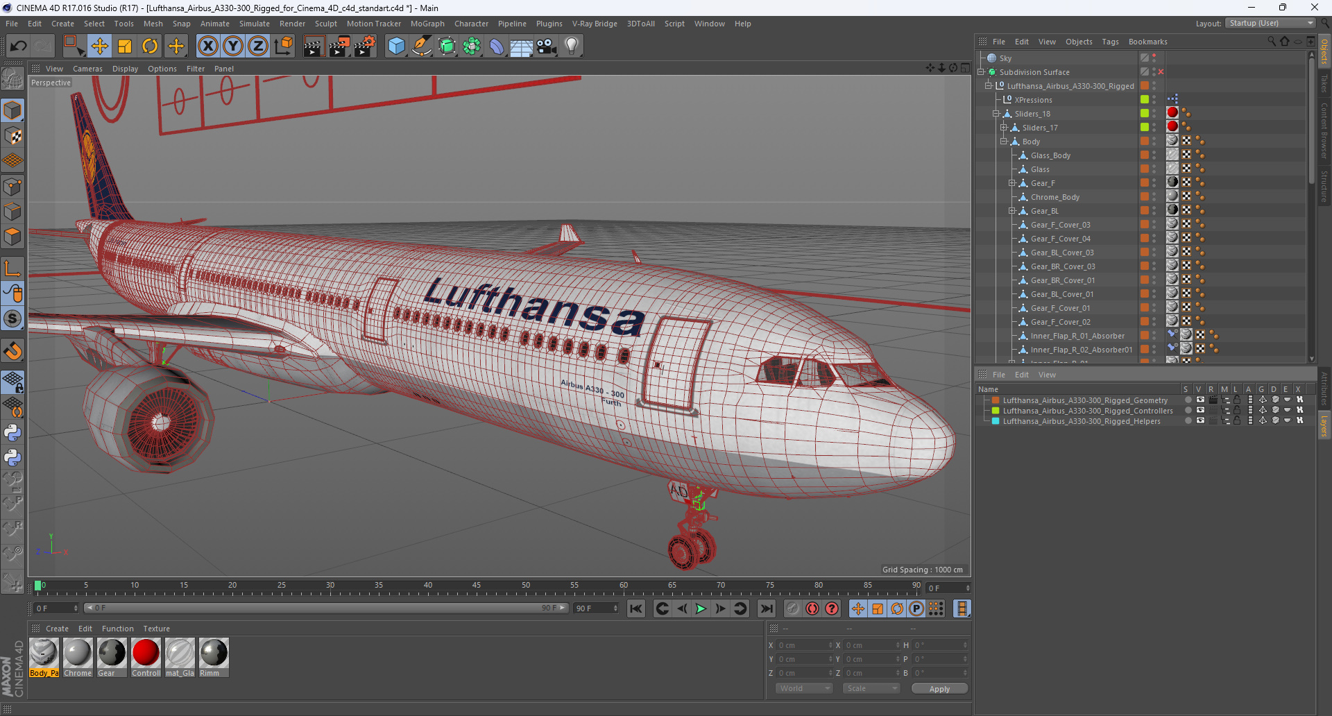This screenshot has width=1332, height=716.
Task: Enable Texture mode in left toolbar
Action: coord(12,136)
